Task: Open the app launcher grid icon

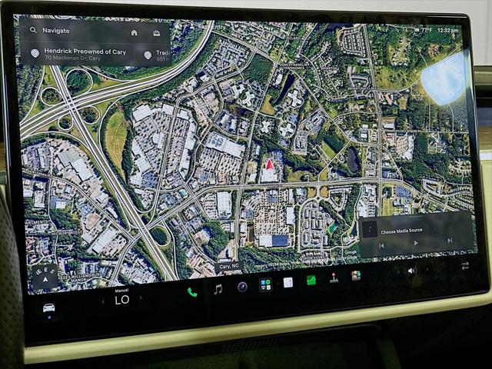Action: coord(265,284)
